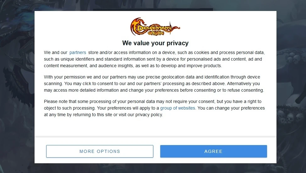Click the "We value your privacy" heading
The width and height of the screenshot is (306, 173).
[155, 43]
